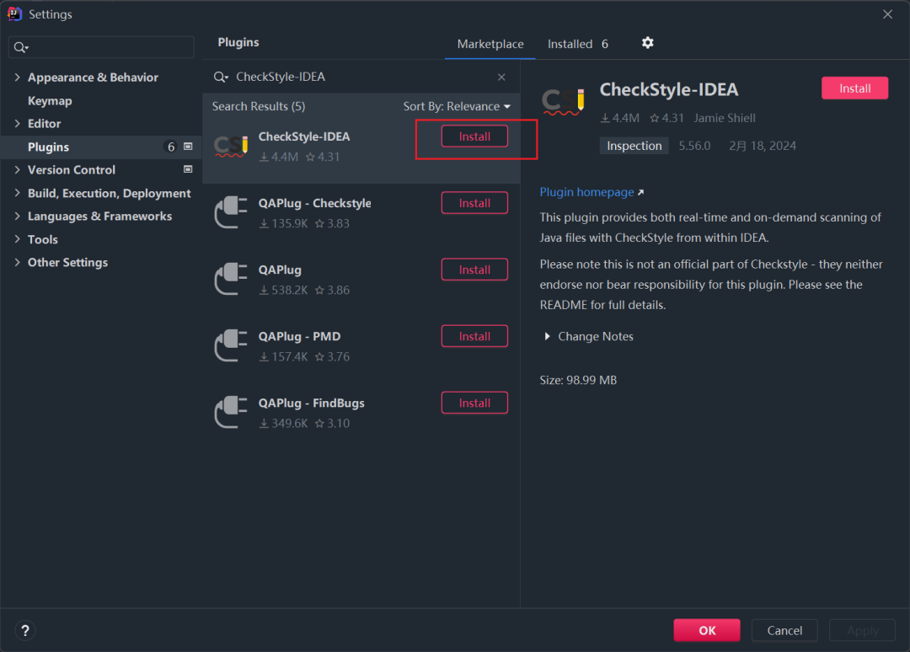
Task: Cancel the Settings dialog
Action: pos(784,631)
